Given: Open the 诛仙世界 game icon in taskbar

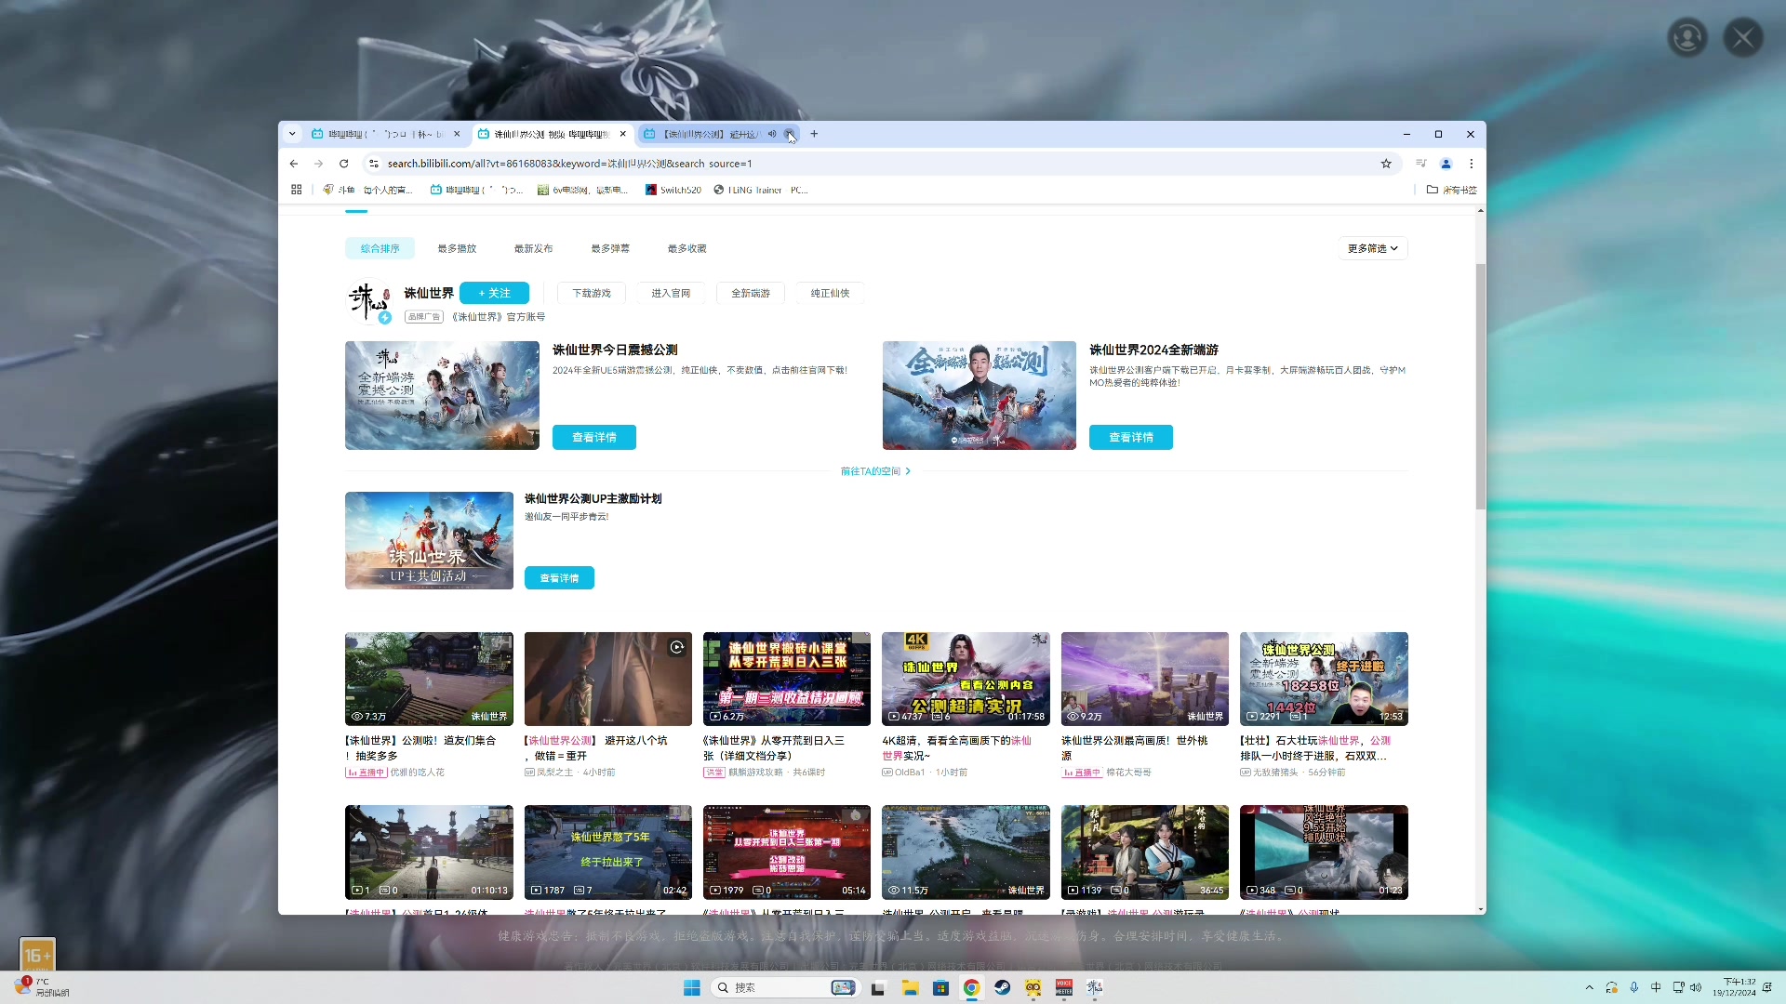Looking at the screenshot, I should tap(1095, 987).
